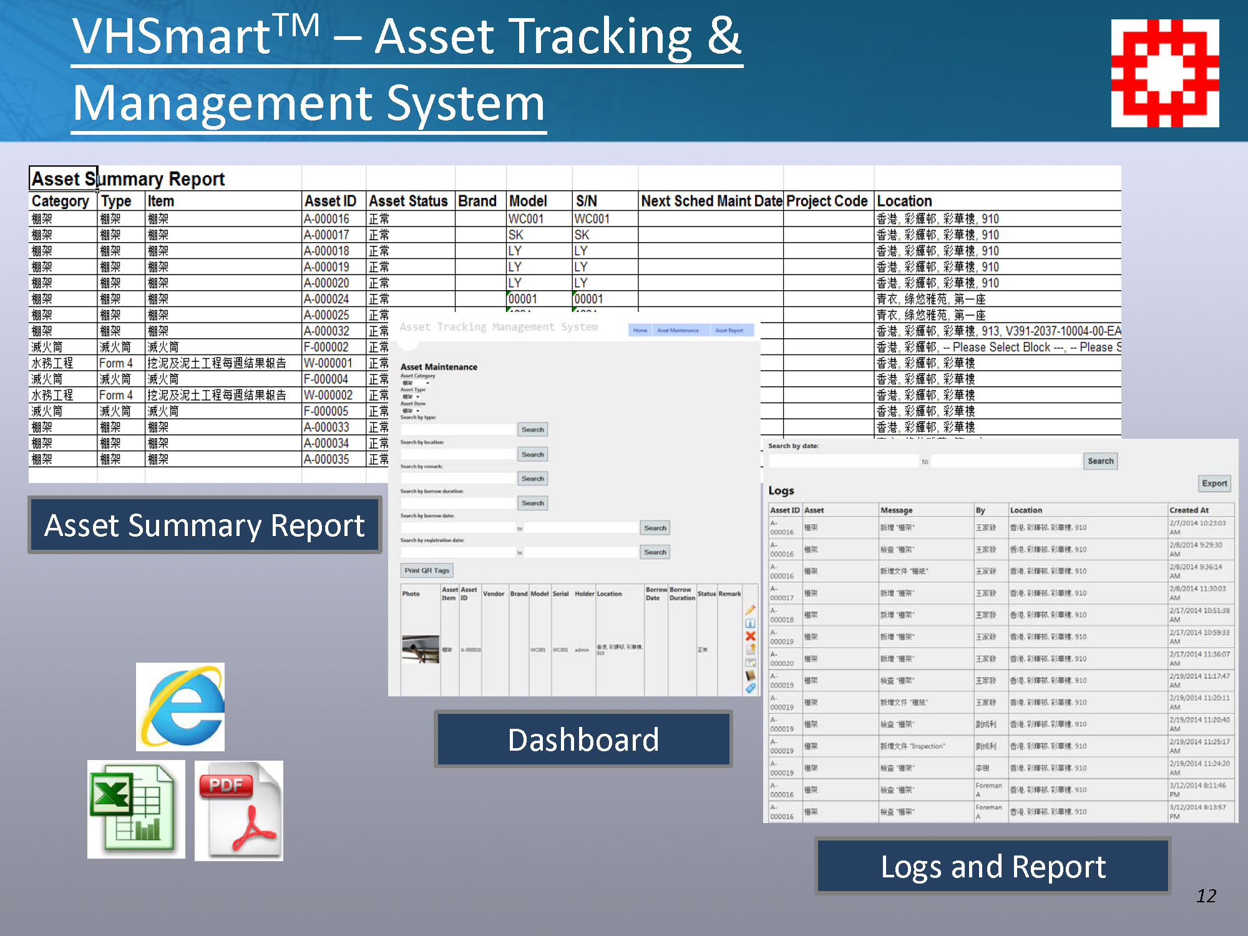Click the Search by remark input field
Image resolution: width=1248 pixels, height=936 pixels.
pyautogui.click(x=458, y=479)
